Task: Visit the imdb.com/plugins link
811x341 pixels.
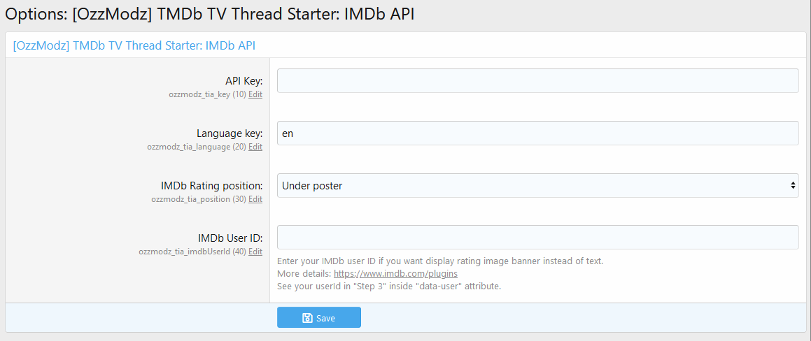Action: [395, 274]
